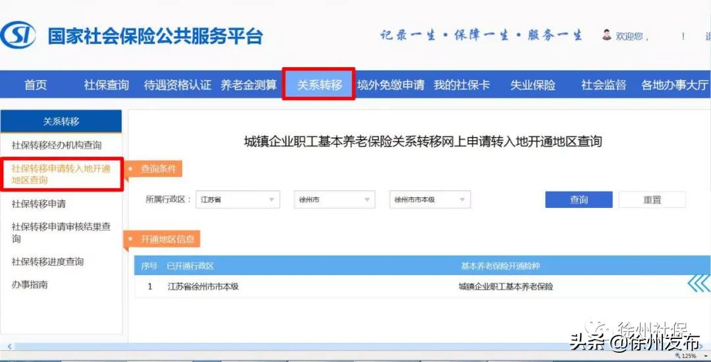Switch to 我的社保卡 tab

pos(461,85)
